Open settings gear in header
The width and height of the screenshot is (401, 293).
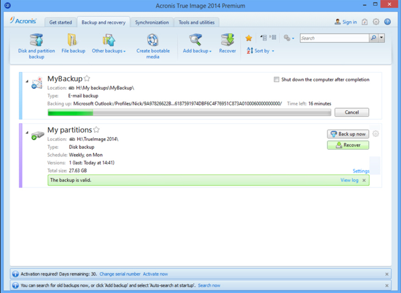(376, 22)
